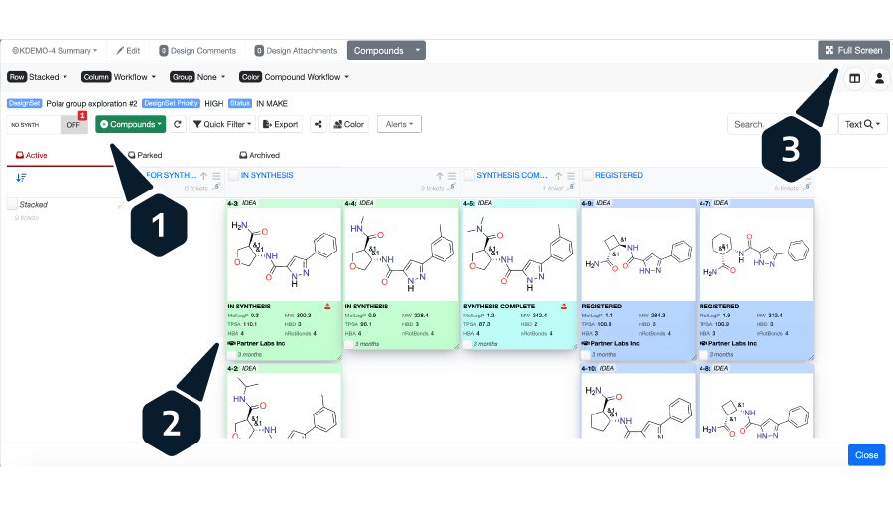Click the SYNTHESIS COM... column title link
Viewport: 893px width, 506px height.
pos(511,175)
